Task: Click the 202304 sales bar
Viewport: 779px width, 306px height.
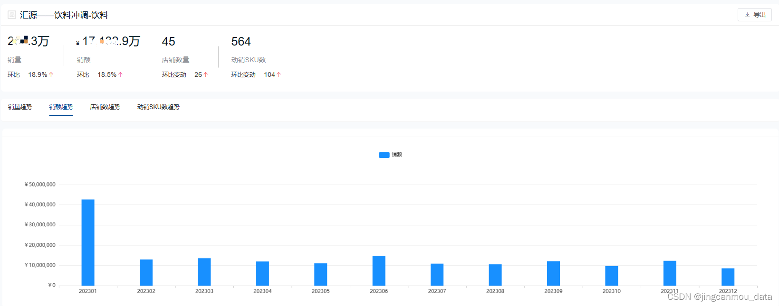Action: pyautogui.click(x=262, y=273)
